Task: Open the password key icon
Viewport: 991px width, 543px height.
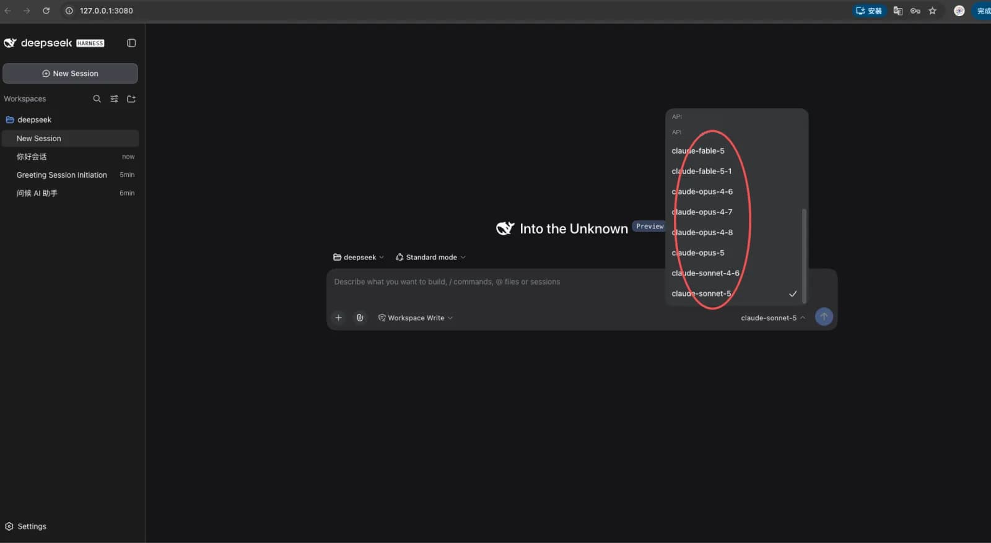Action: click(x=915, y=11)
